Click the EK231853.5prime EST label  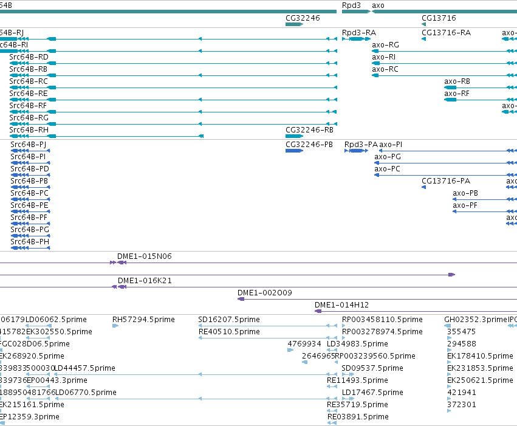pyautogui.click(x=480, y=369)
